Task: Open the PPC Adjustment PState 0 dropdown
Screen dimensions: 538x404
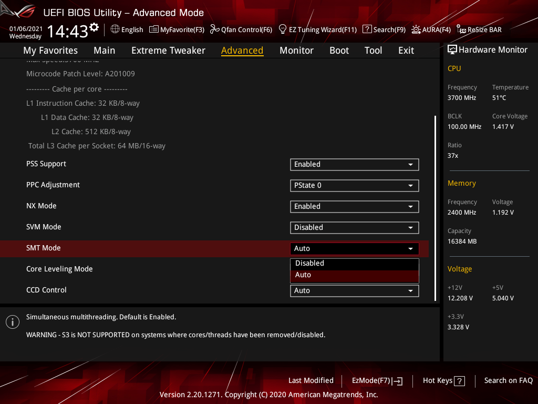Action: 355,186
